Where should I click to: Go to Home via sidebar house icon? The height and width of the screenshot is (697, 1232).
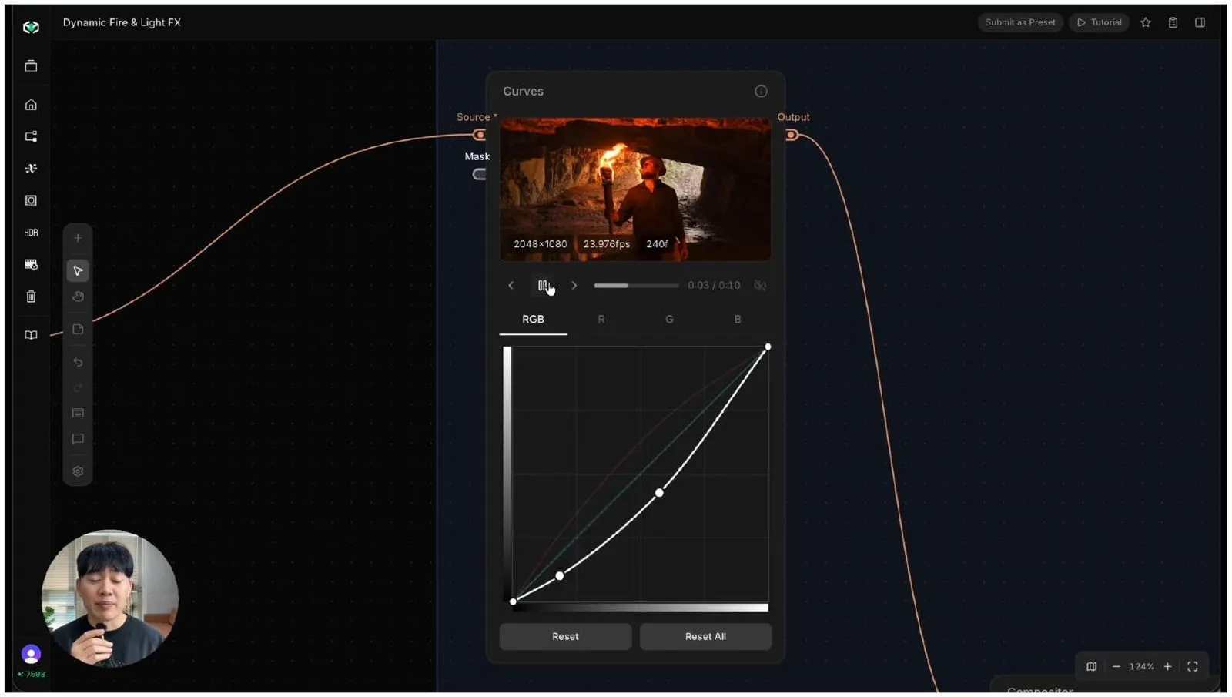[31, 105]
